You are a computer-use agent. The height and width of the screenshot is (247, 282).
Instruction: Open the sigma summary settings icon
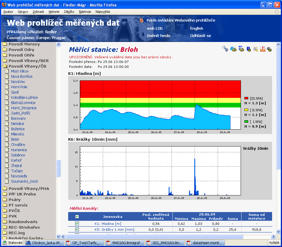241,49
